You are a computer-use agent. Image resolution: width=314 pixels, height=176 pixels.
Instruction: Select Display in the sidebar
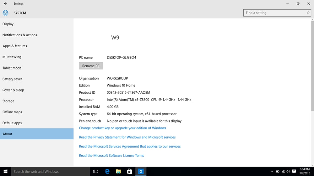point(37,24)
